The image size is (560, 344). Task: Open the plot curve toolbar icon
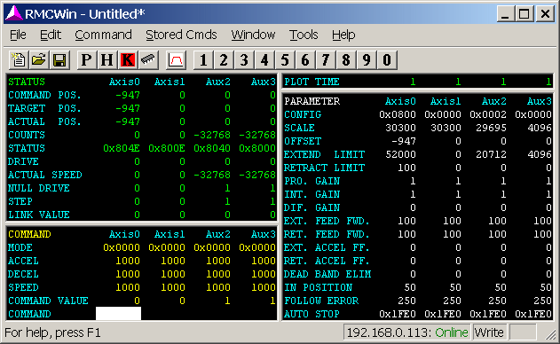click(176, 59)
